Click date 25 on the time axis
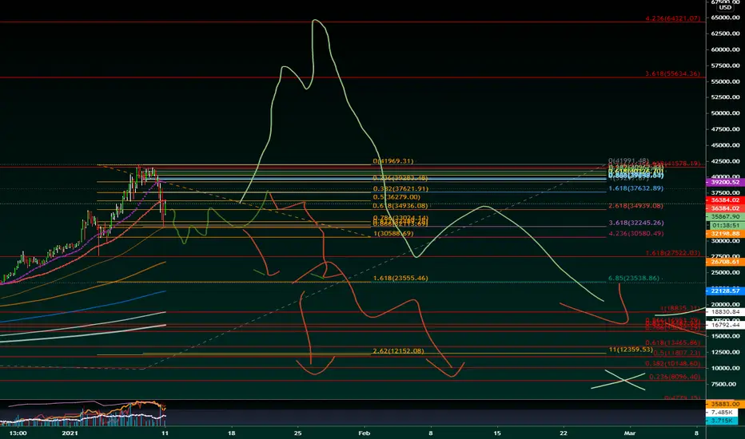 point(298,433)
